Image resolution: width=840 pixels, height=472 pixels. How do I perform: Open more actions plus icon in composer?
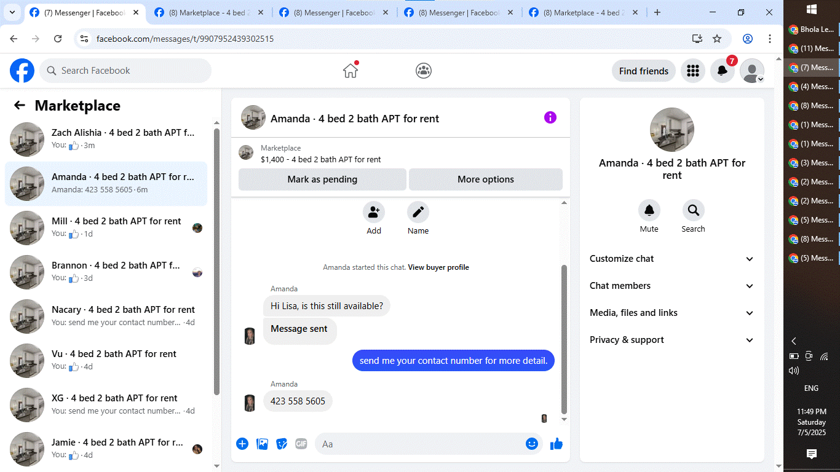point(242,444)
